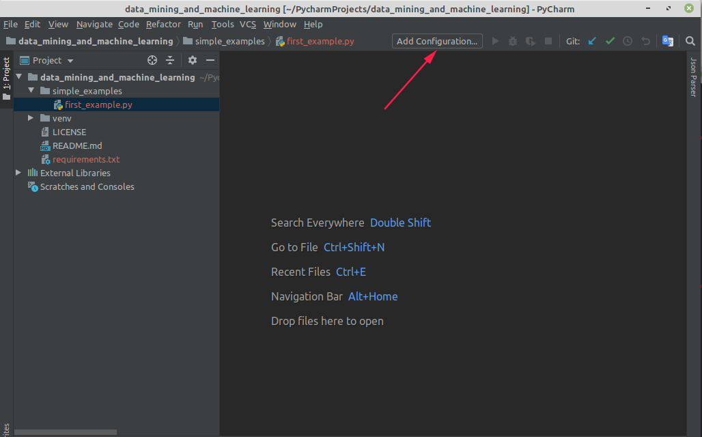Expand External Libraries node
The height and width of the screenshot is (437, 702).
click(x=18, y=172)
